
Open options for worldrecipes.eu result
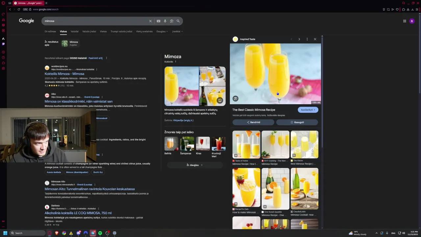[x=96, y=69]
